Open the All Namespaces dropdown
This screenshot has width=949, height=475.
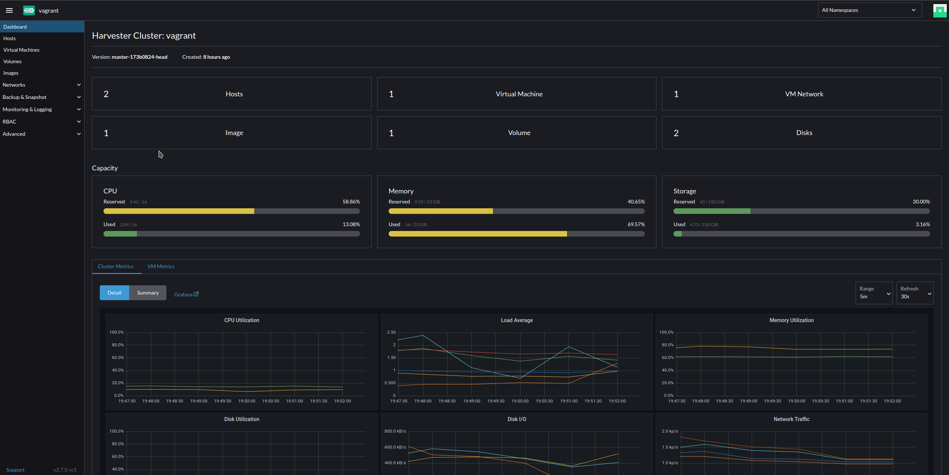[869, 10]
